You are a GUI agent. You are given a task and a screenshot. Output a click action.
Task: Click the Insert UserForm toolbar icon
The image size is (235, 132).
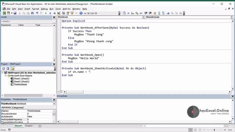point(8,13)
